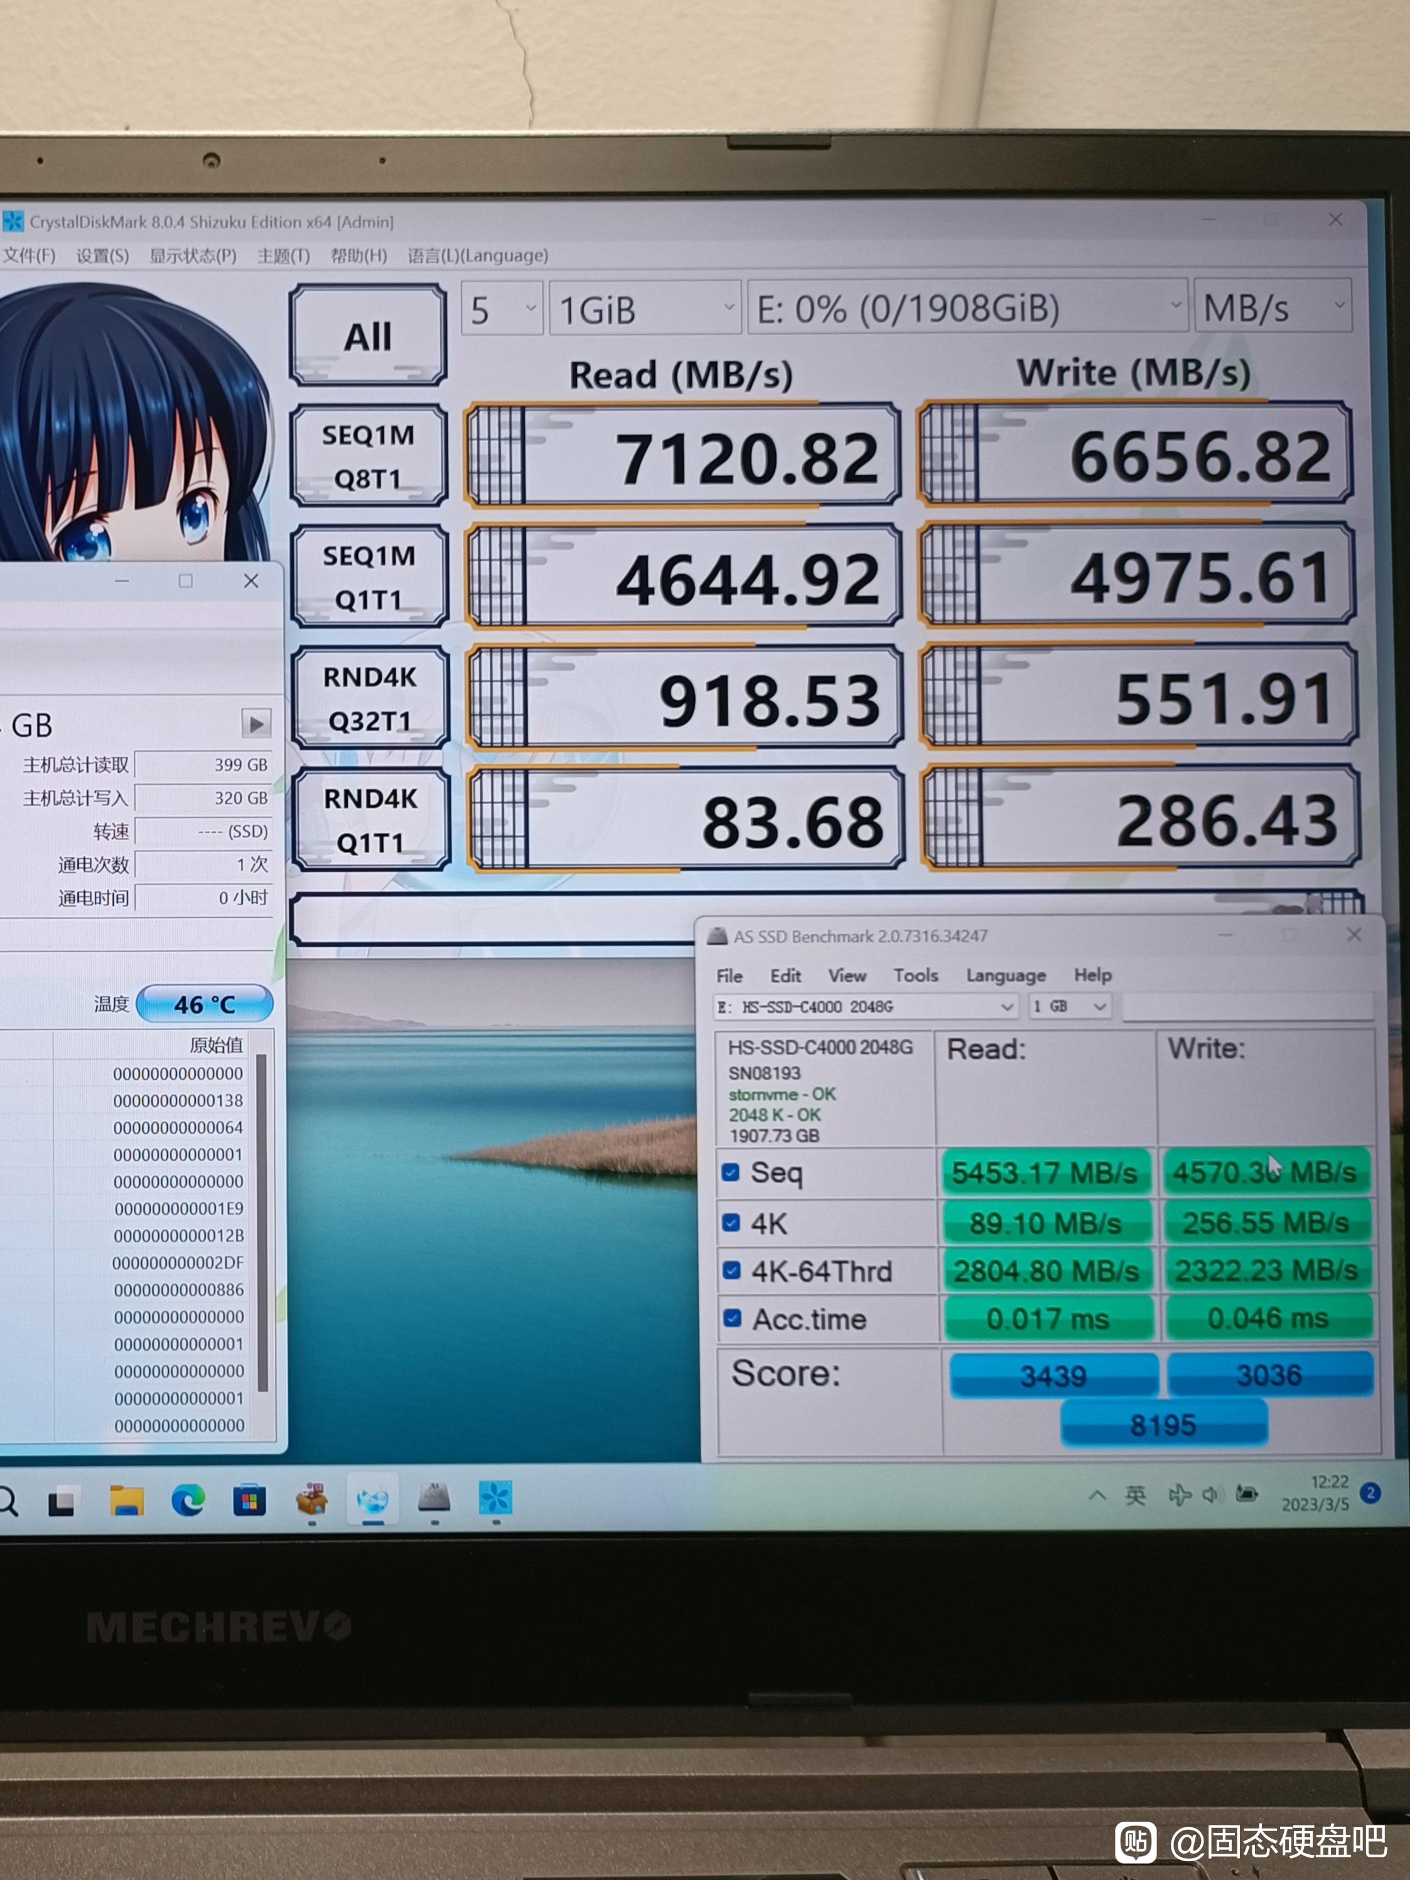Click the 6656.82 write result
1410x1880 pixels.
(x=1136, y=453)
